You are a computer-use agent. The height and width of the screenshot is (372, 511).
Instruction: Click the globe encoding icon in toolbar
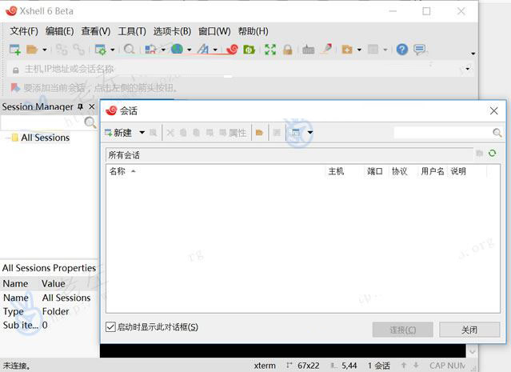point(177,50)
